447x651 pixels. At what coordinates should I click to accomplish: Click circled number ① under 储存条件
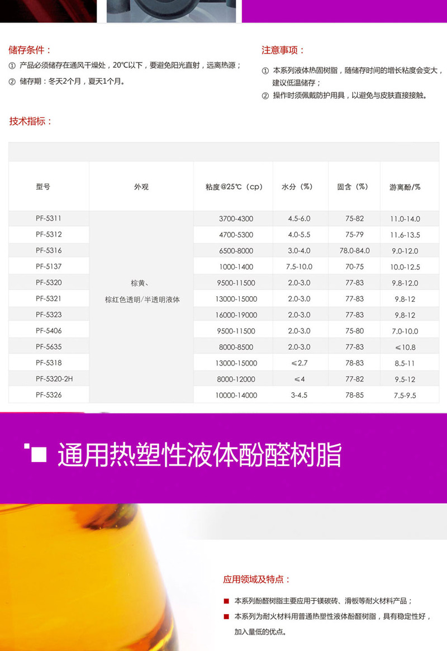(x=12, y=65)
